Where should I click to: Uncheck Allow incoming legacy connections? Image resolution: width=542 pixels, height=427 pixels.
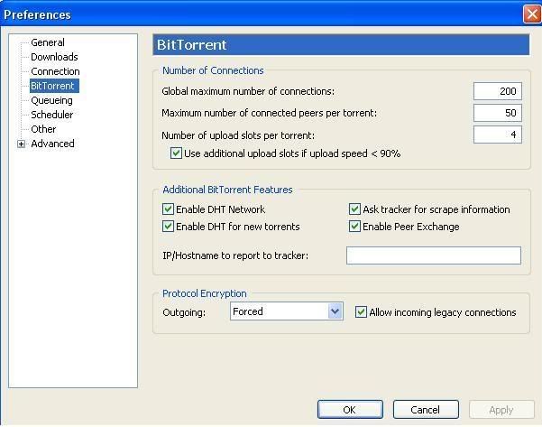(362, 312)
